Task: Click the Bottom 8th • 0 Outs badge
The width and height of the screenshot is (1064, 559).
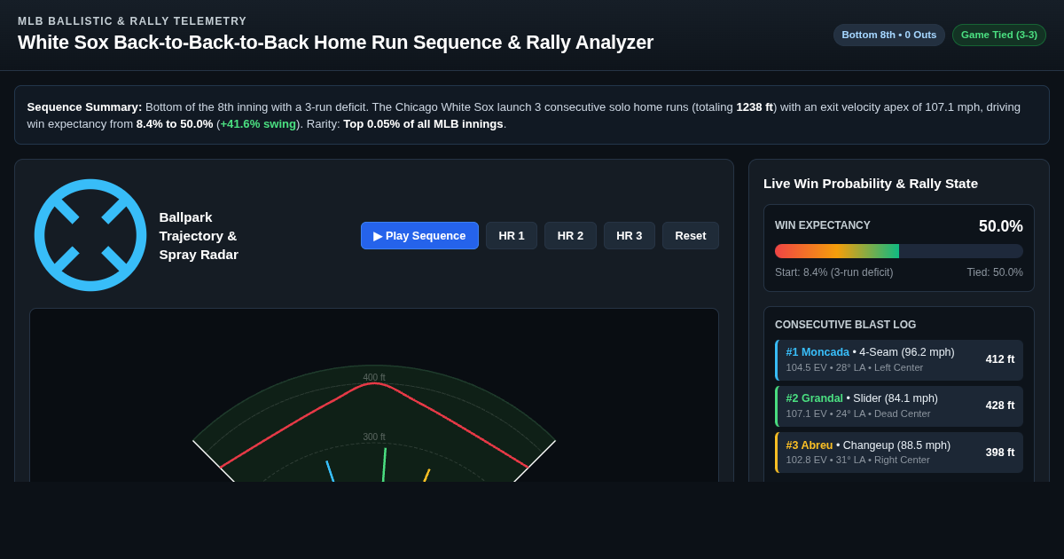Action: (x=889, y=35)
